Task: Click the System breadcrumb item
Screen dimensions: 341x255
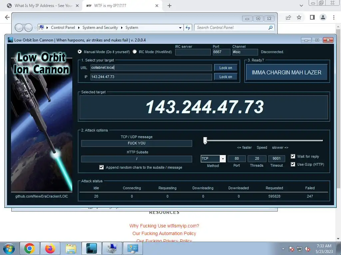Action: (x=132, y=28)
